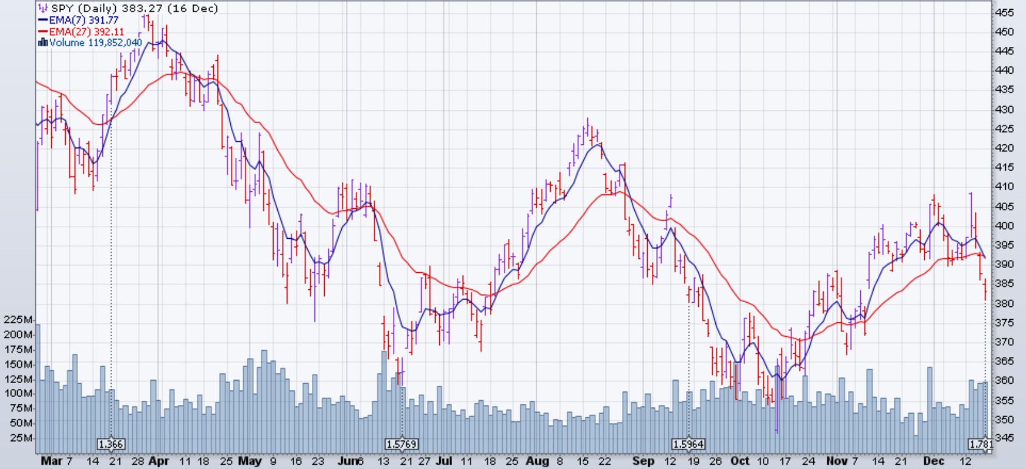Click the Oct label on the date axis
This screenshot has height=469, width=1026.
click(x=740, y=461)
